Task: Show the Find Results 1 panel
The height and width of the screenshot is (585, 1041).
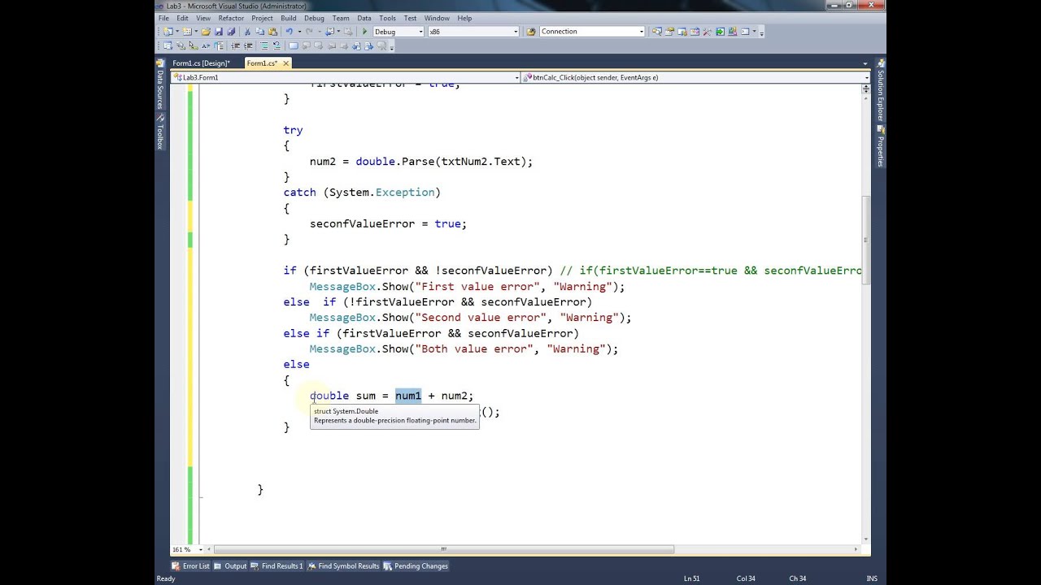Action: tap(277, 565)
